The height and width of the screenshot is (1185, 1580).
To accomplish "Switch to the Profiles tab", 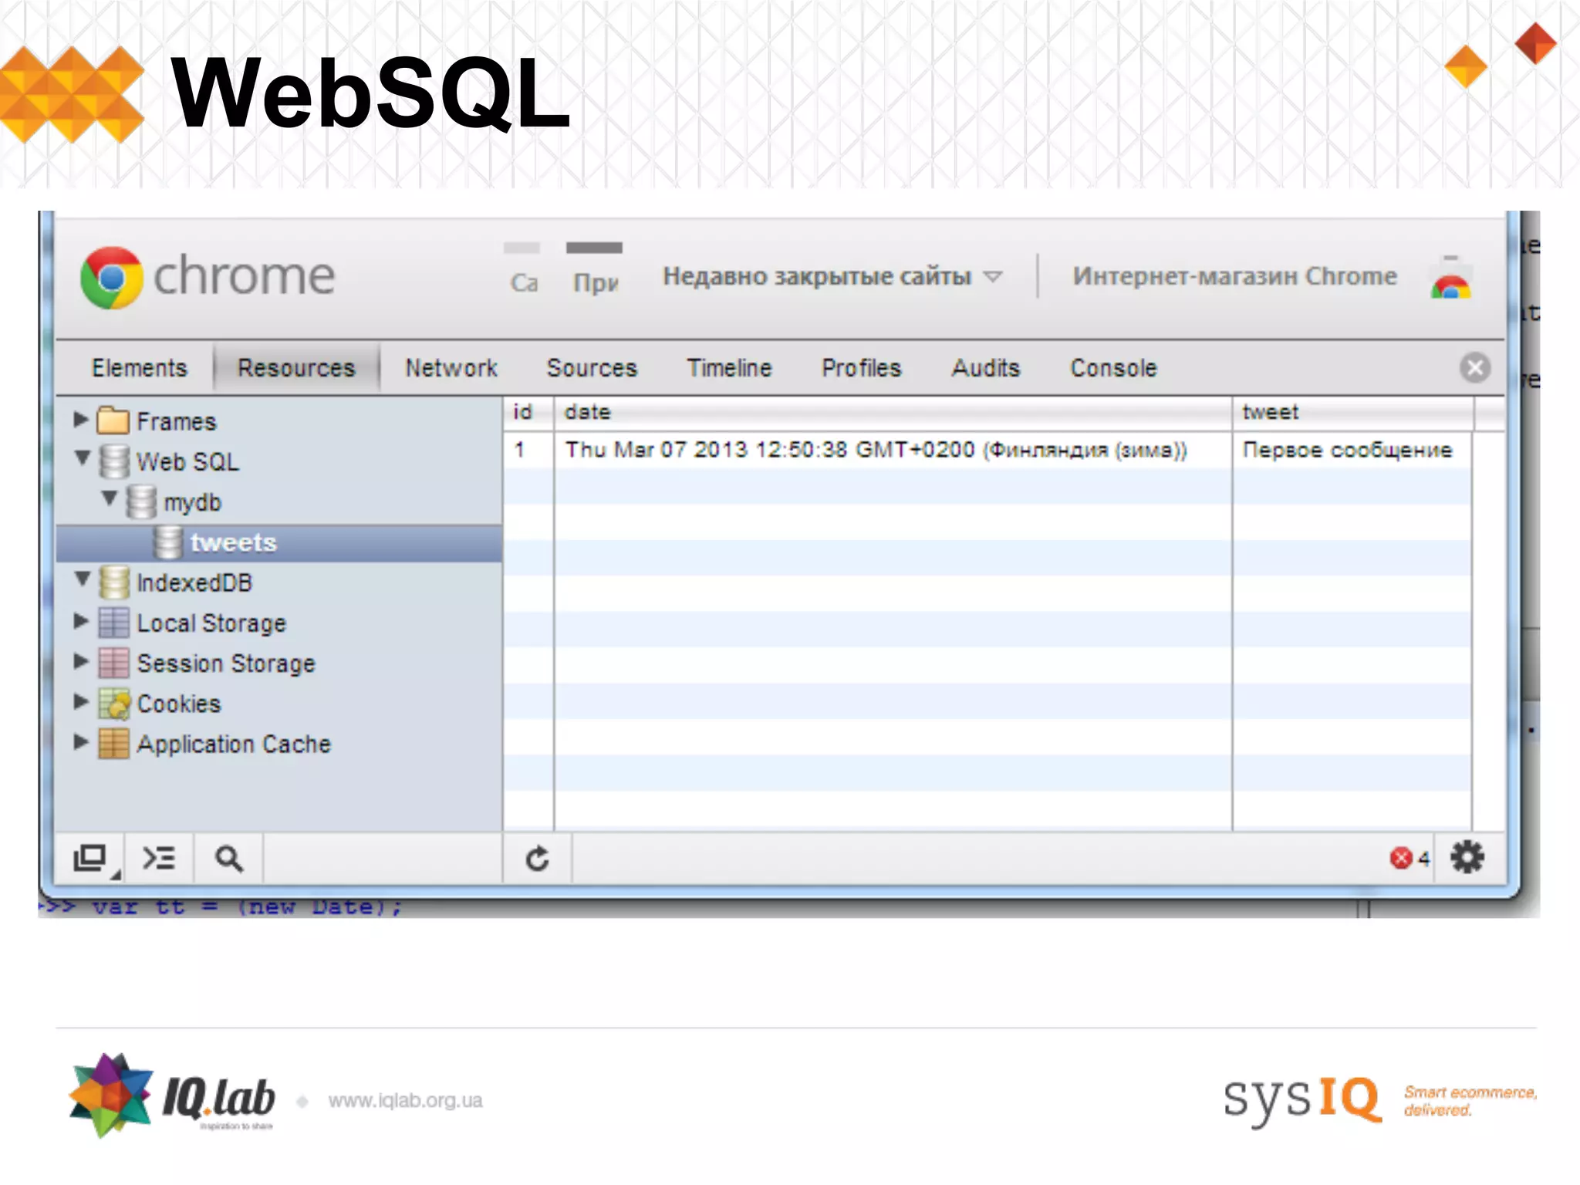I will tap(861, 368).
